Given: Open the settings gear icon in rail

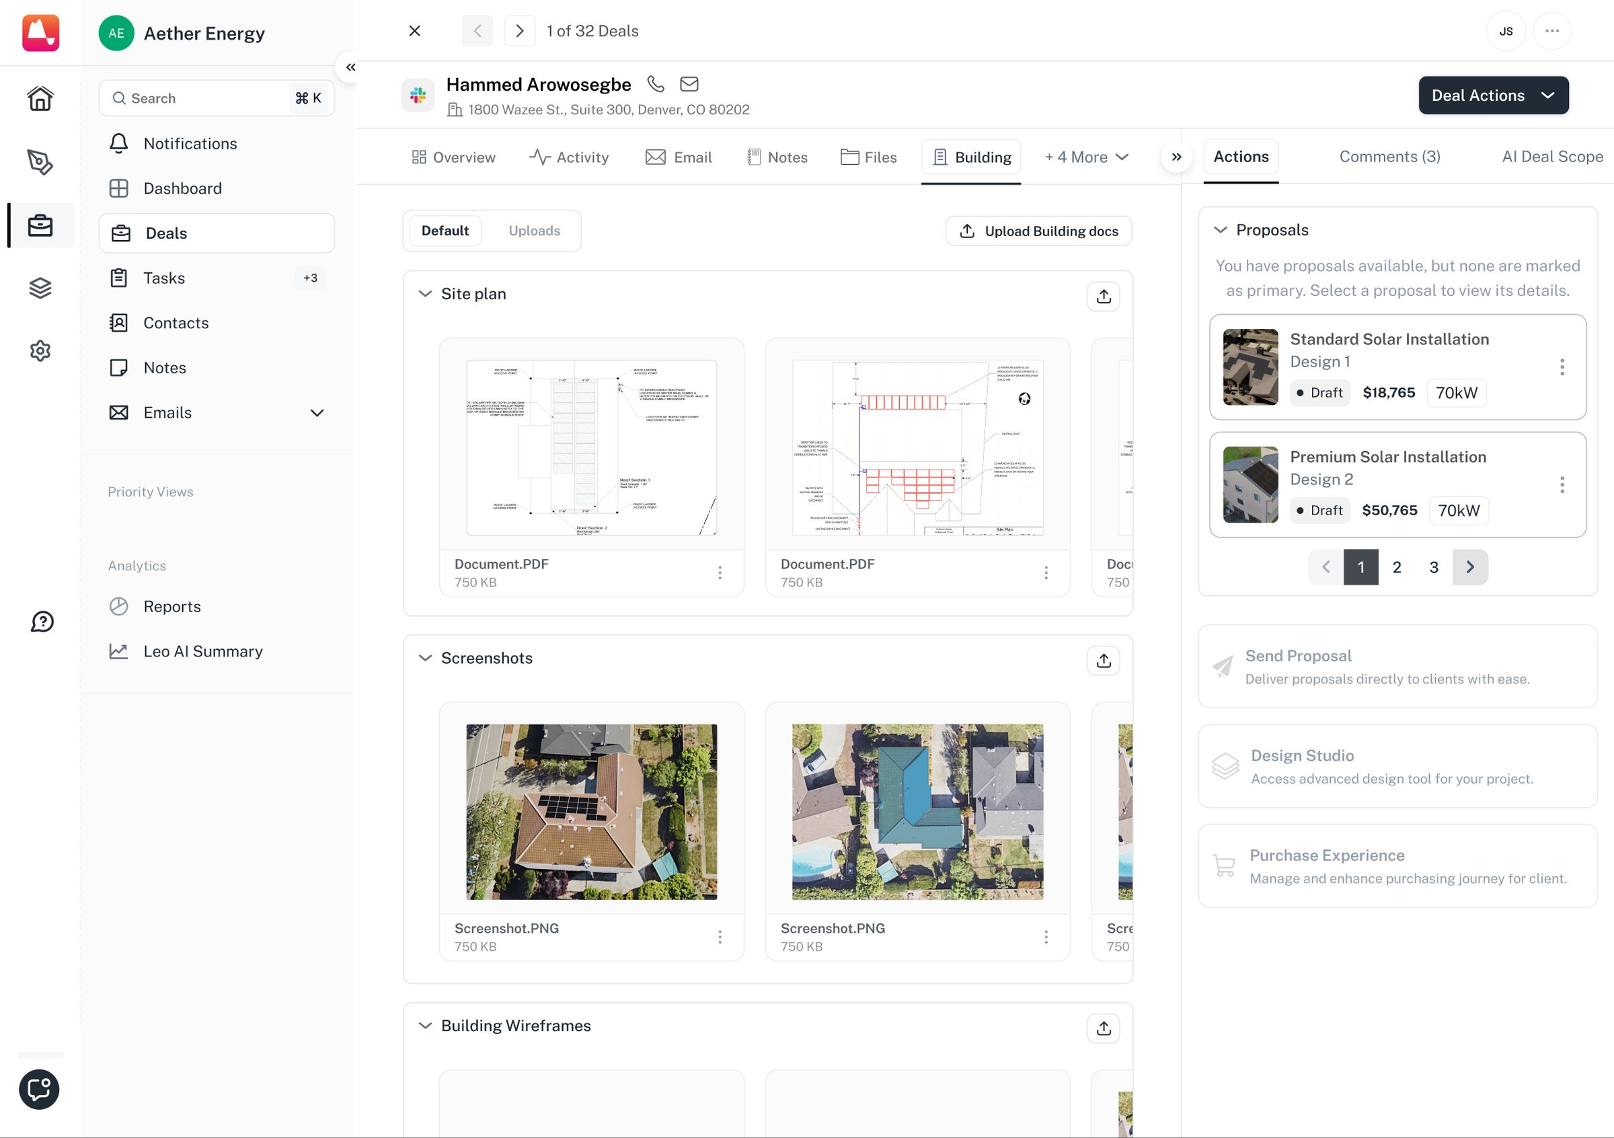Looking at the screenshot, I should tap(40, 350).
